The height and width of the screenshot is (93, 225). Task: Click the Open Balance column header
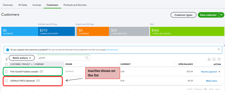tap(185, 64)
